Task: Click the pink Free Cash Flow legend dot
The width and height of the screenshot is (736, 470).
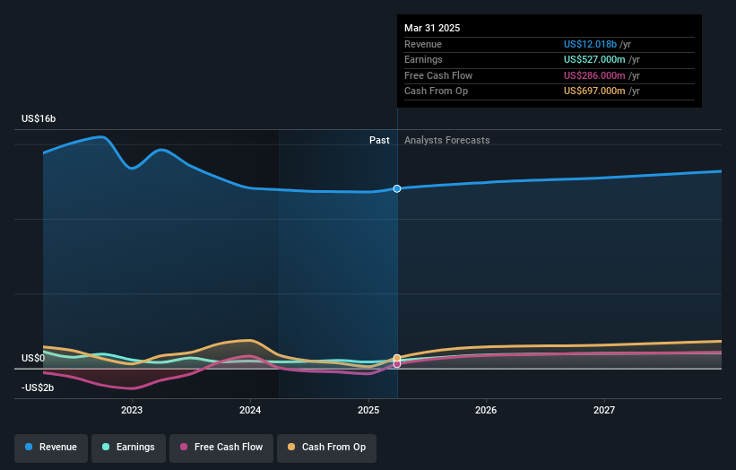Action: tap(184, 447)
